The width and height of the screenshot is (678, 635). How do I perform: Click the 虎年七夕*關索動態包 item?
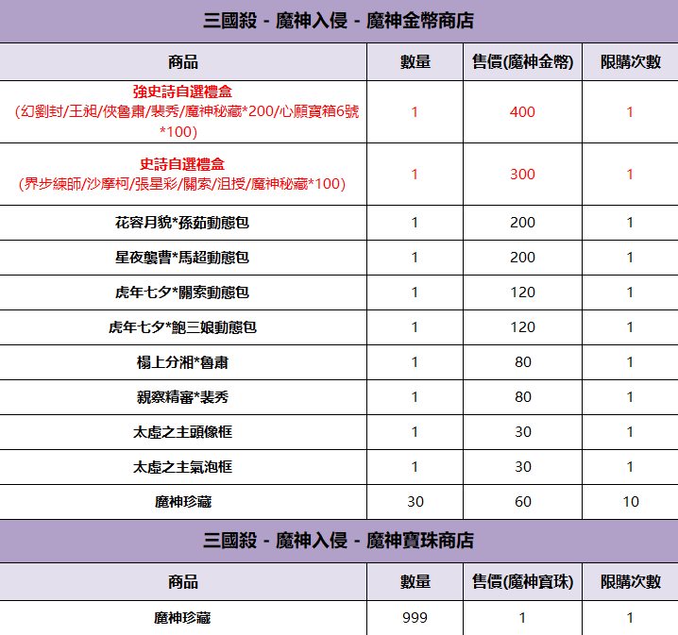[x=183, y=292]
